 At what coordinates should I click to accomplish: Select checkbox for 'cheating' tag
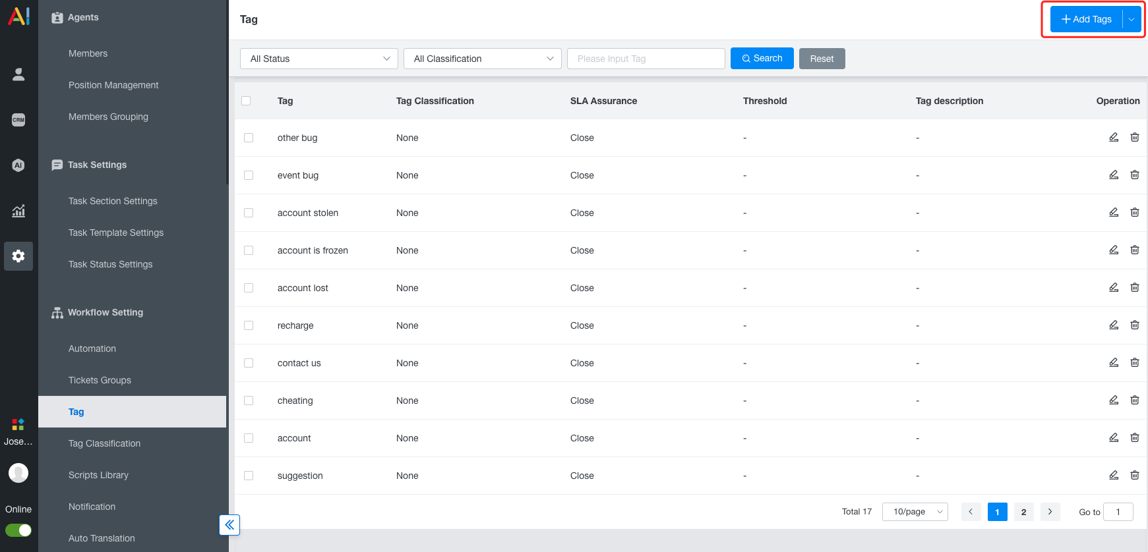249,400
